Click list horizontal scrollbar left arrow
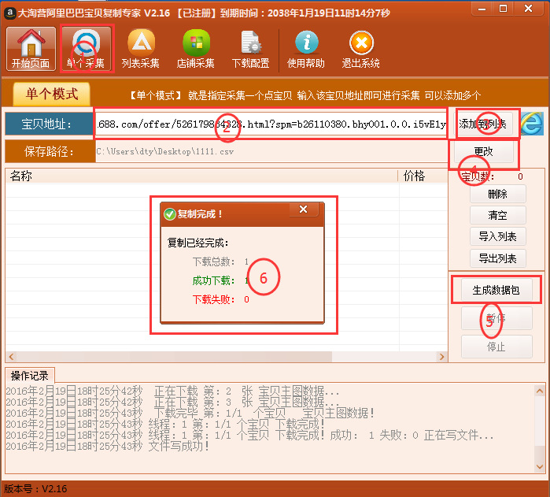The height and width of the screenshot is (497, 550). (11, 357)
